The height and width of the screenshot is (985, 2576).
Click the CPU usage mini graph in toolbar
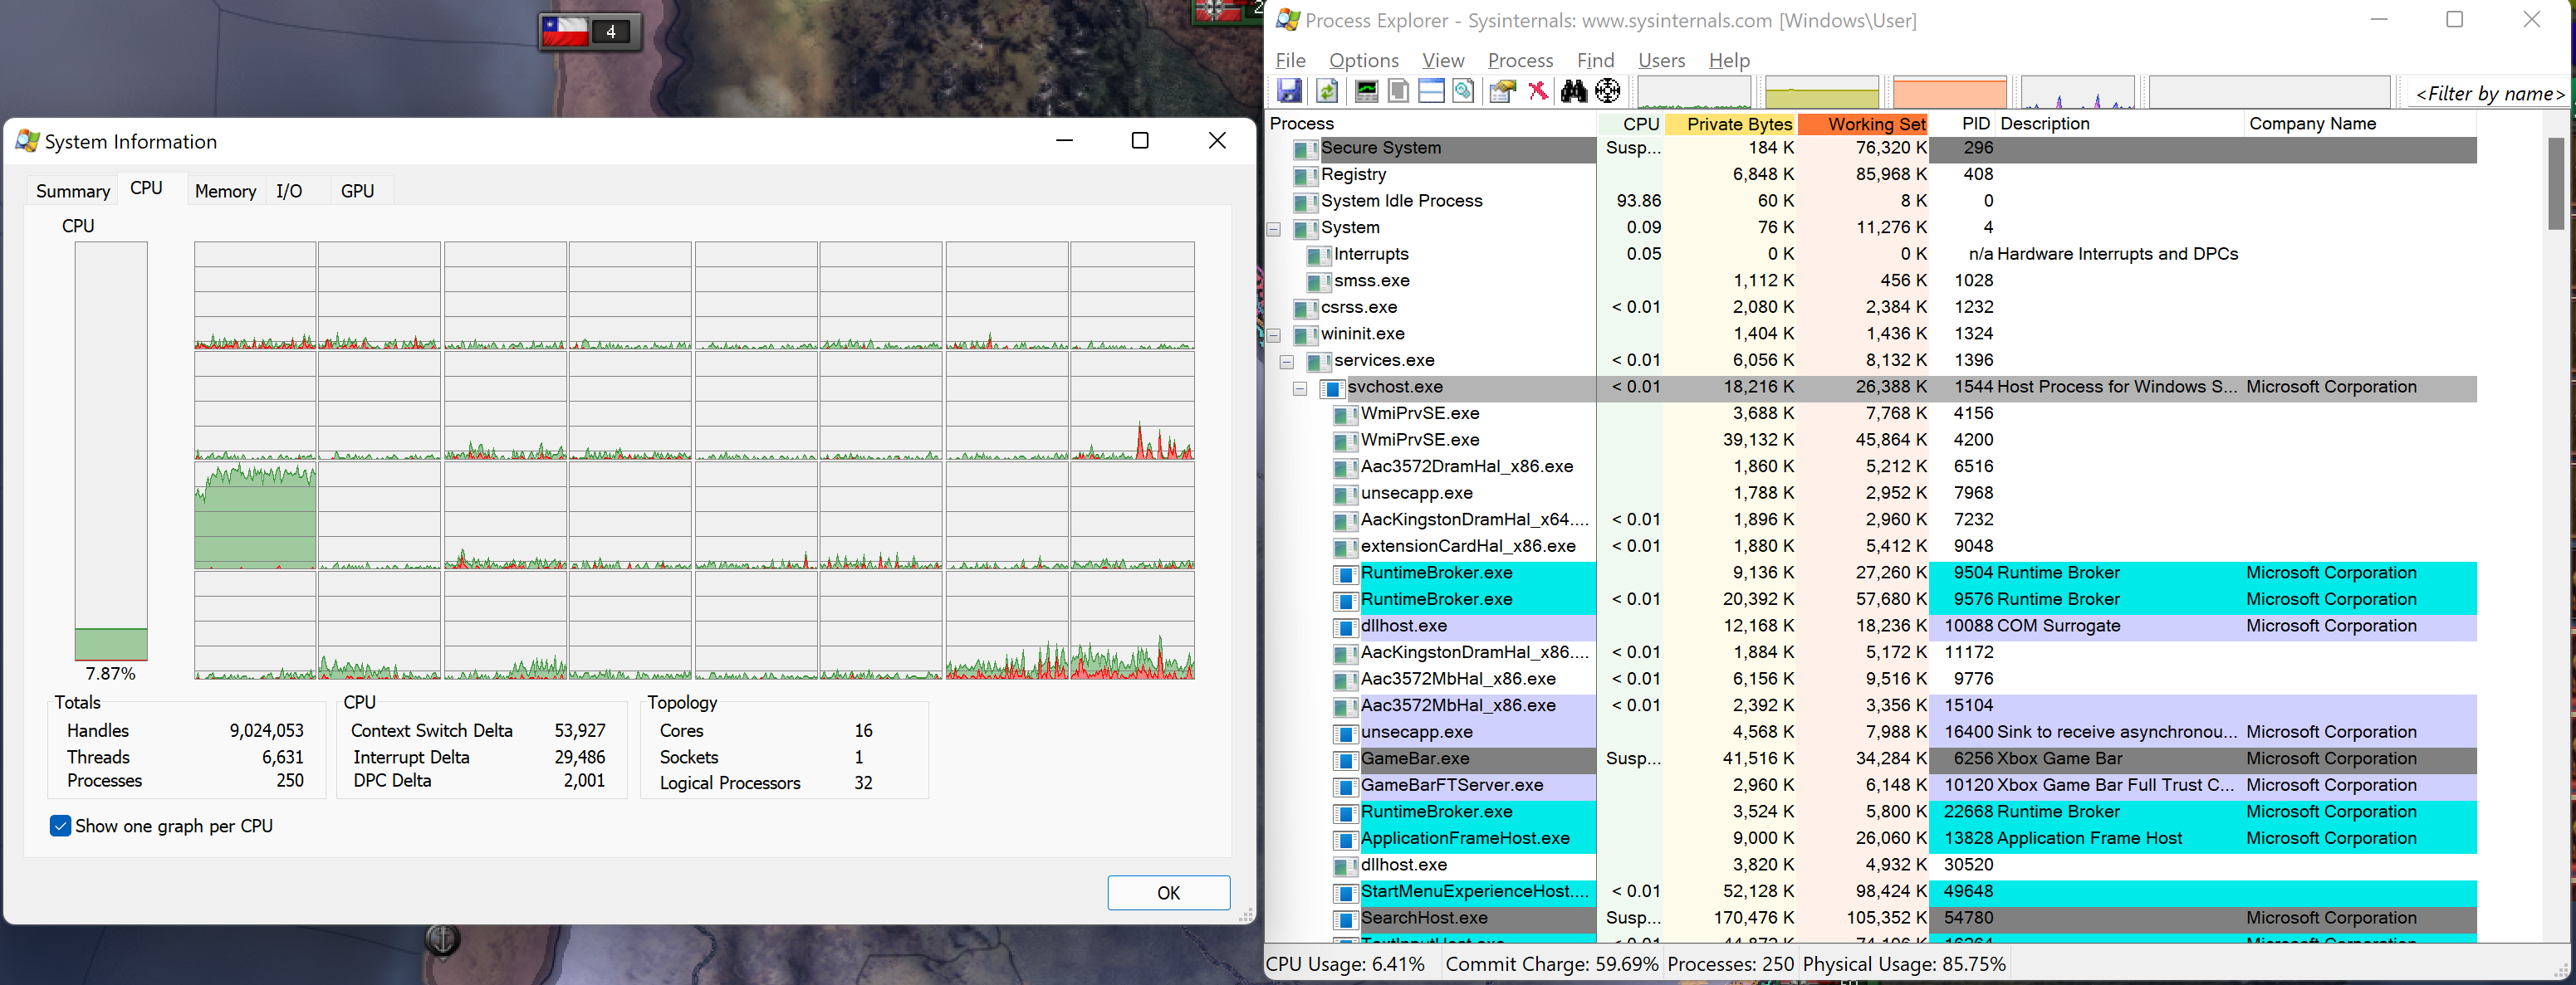pos(1694,91)
